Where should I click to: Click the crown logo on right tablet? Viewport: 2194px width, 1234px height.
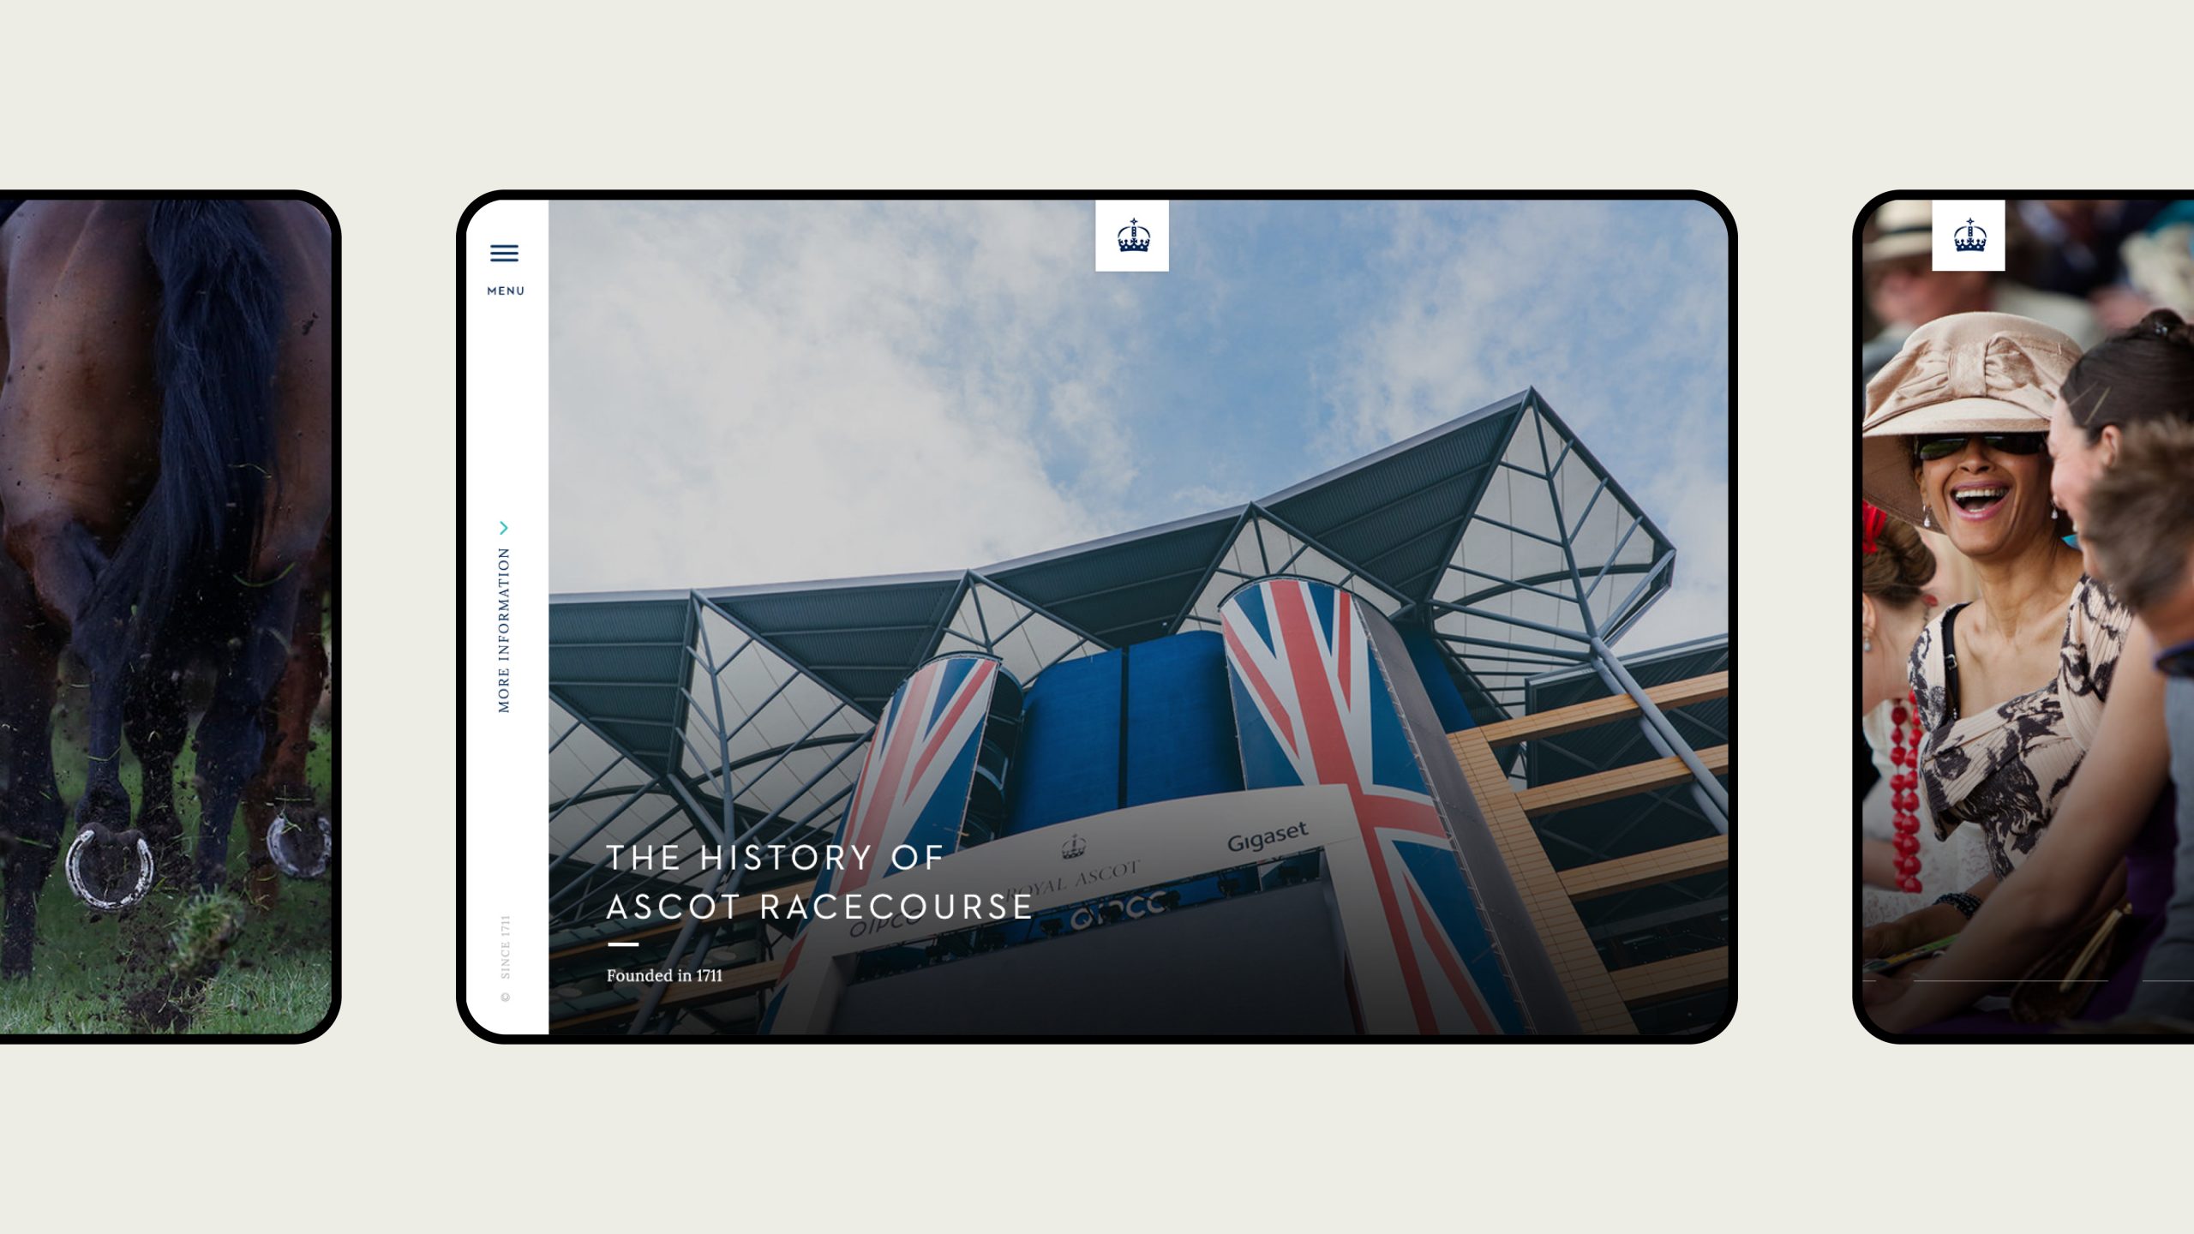1969,236
